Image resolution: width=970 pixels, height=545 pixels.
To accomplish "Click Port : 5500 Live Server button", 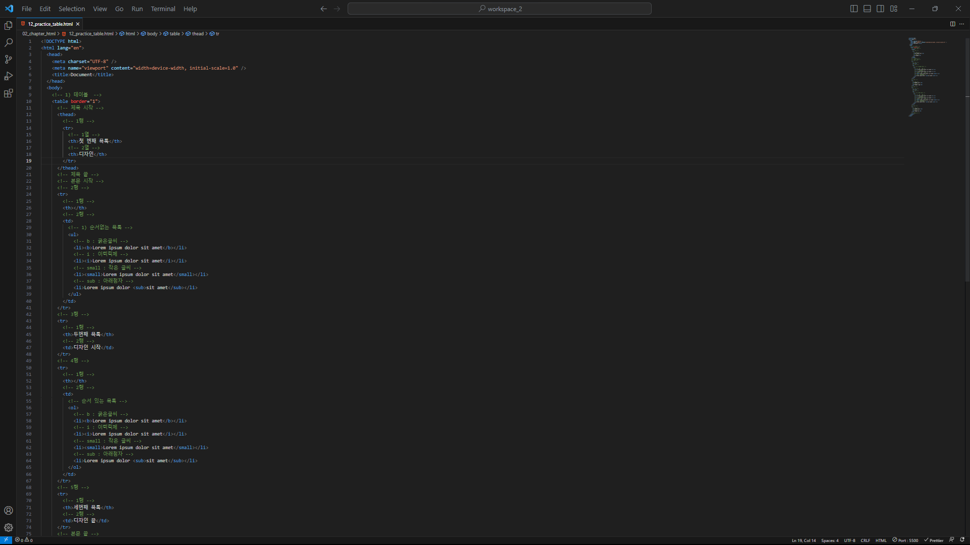I will click(x=905, y=540).
